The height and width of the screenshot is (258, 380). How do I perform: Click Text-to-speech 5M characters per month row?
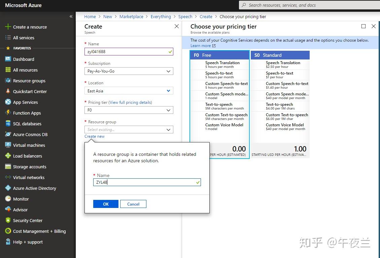(x=219, y=106)
